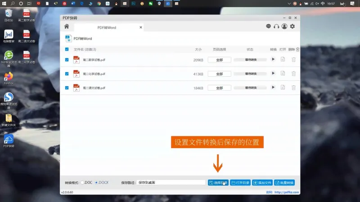Open the 搜狗高速浏览器 desktop shortcut
Image resolution: width=360 pixels, height=202 pixels.
pos(9,101)
